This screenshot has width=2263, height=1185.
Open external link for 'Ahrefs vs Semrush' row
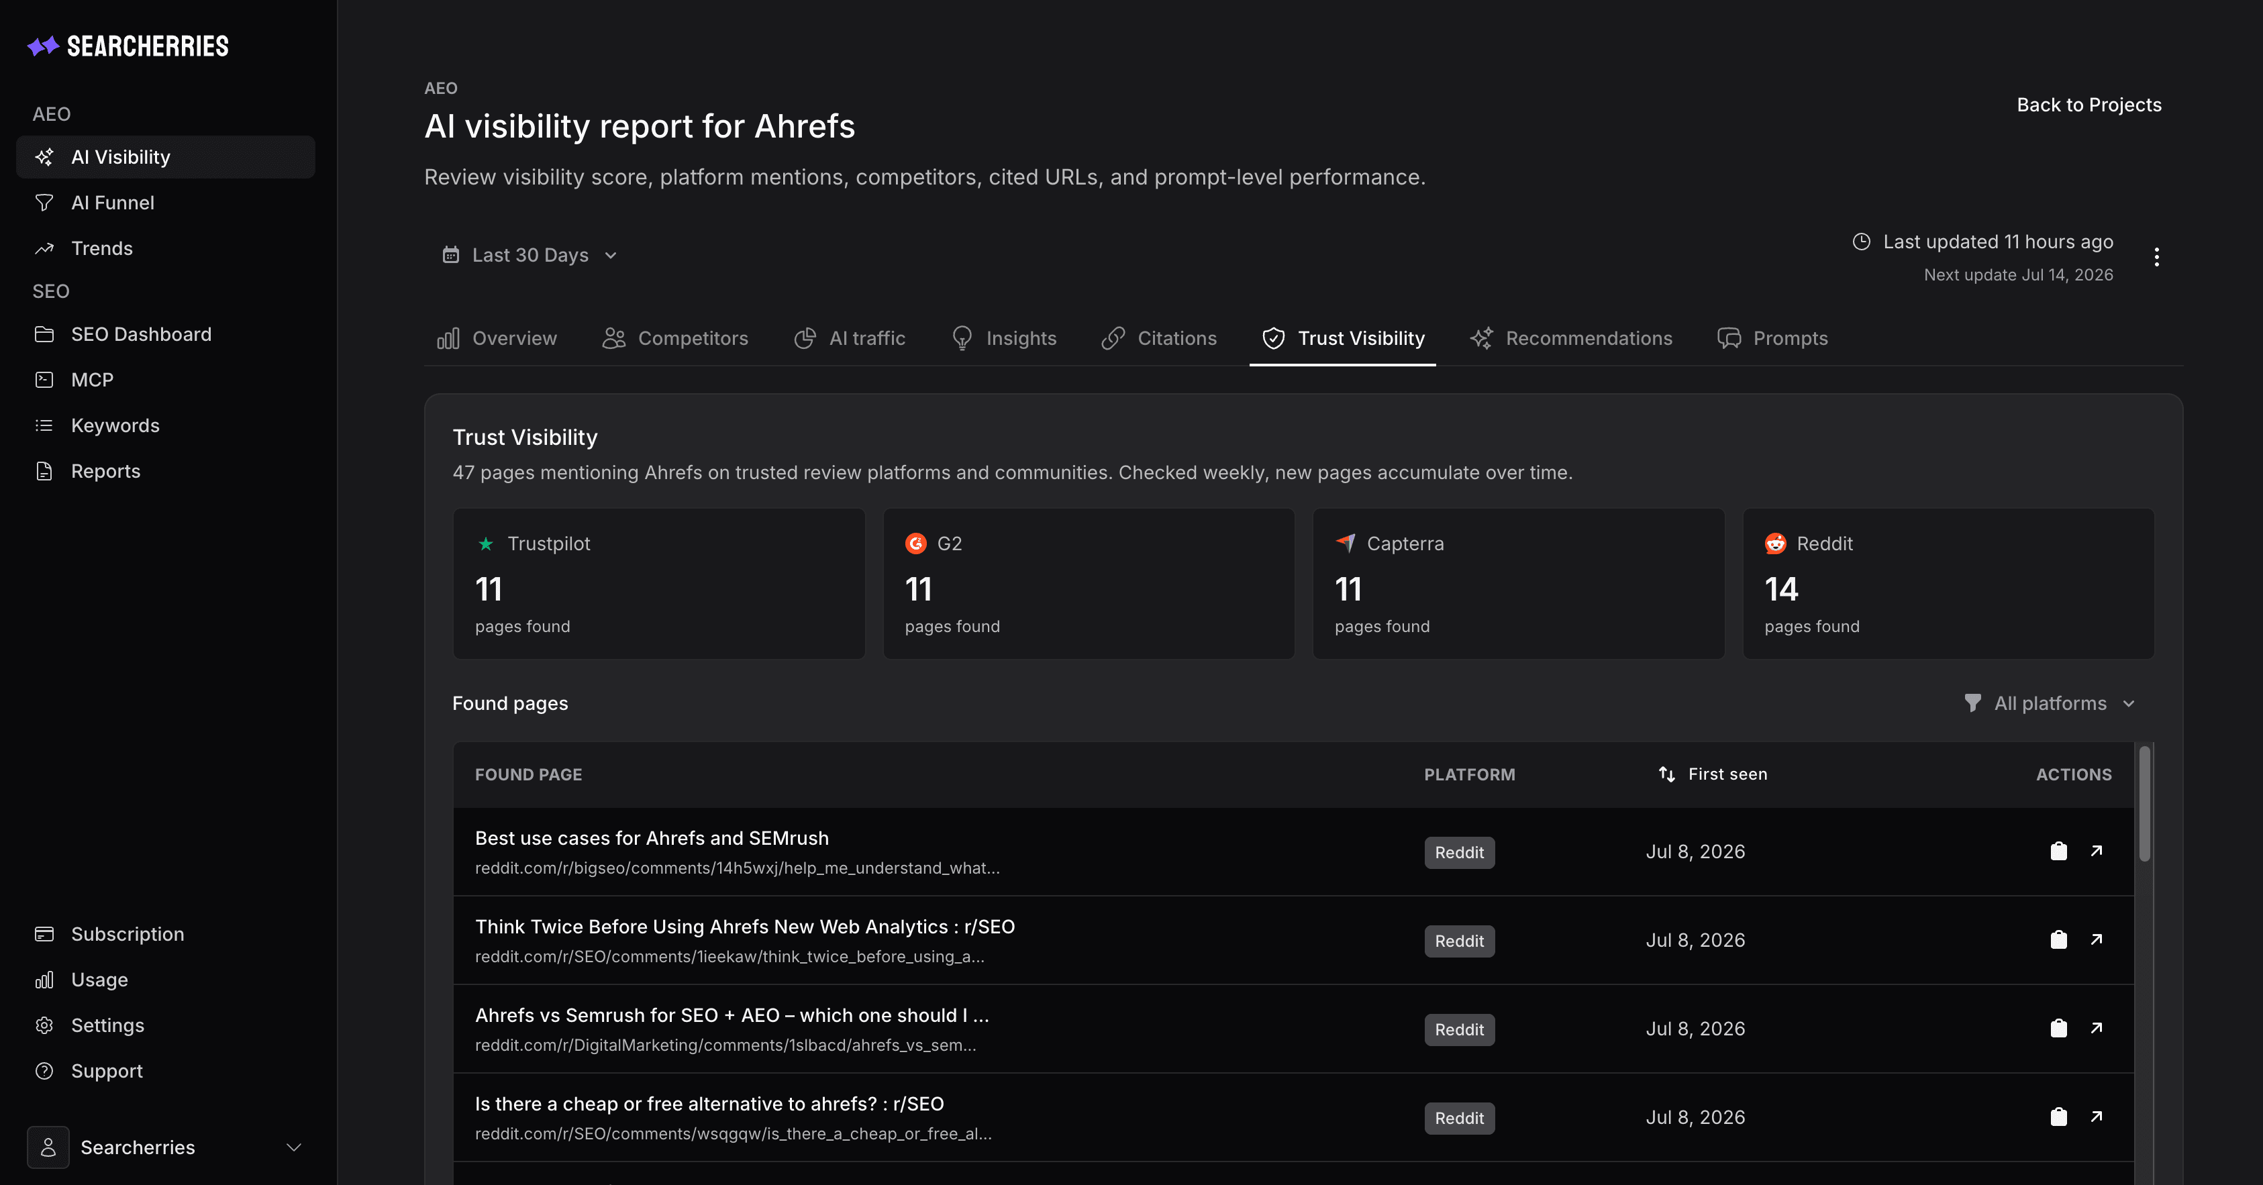(x=2096, y=1029)
